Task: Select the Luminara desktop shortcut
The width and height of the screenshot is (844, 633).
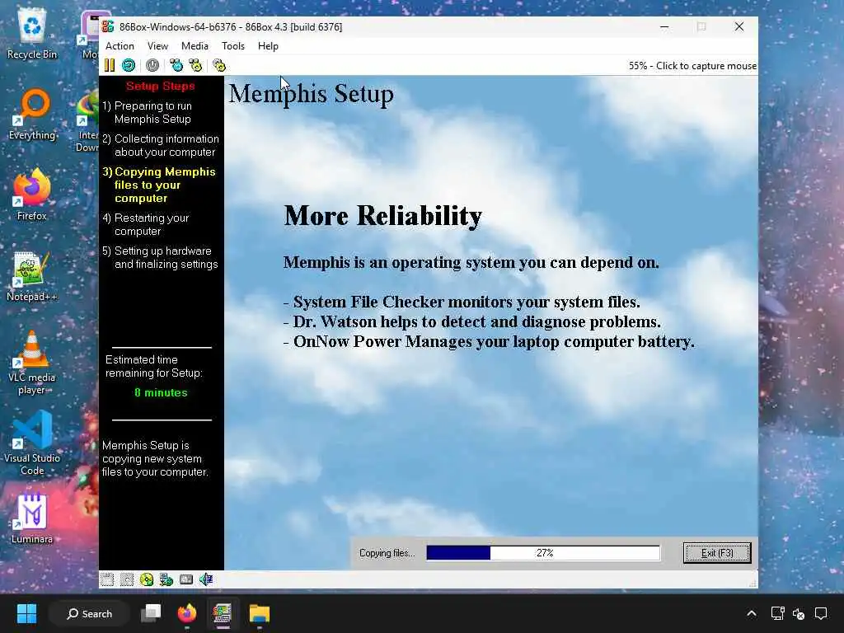Action: tap(32, 518)
